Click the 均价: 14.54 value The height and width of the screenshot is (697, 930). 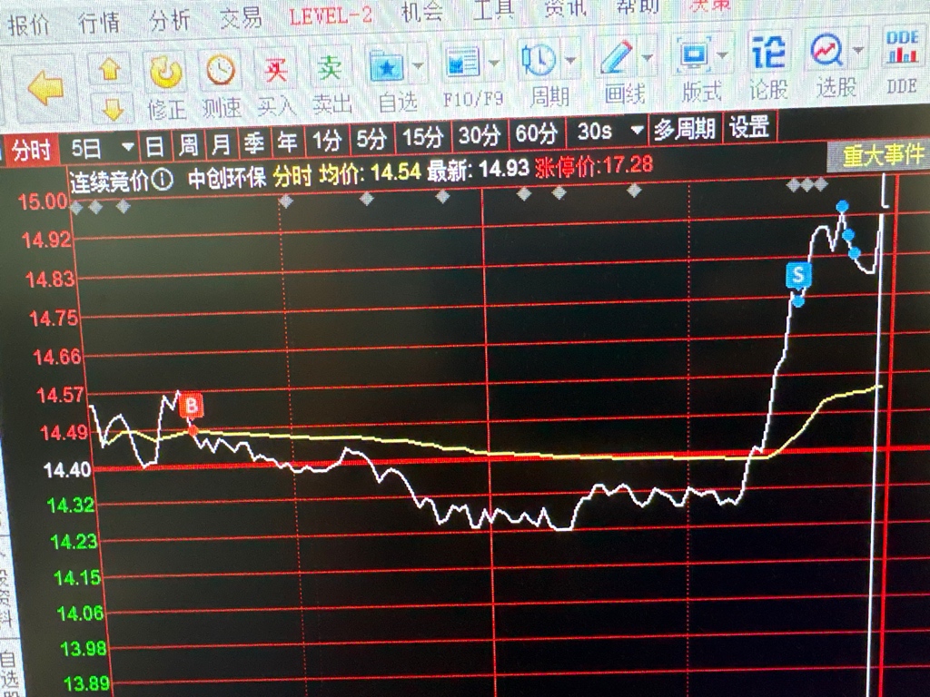coord(370,173)
